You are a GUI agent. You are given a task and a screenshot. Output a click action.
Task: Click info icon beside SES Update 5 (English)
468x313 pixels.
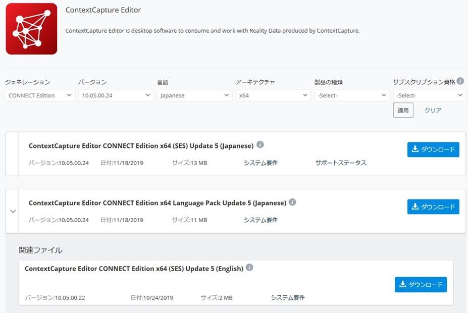[x=249, y=268]
